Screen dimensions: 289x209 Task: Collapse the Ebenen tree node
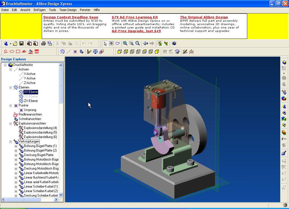pos(10,88)
